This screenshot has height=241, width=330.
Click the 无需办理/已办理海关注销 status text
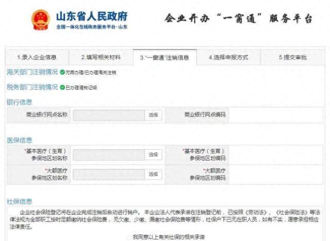(91, 73)
